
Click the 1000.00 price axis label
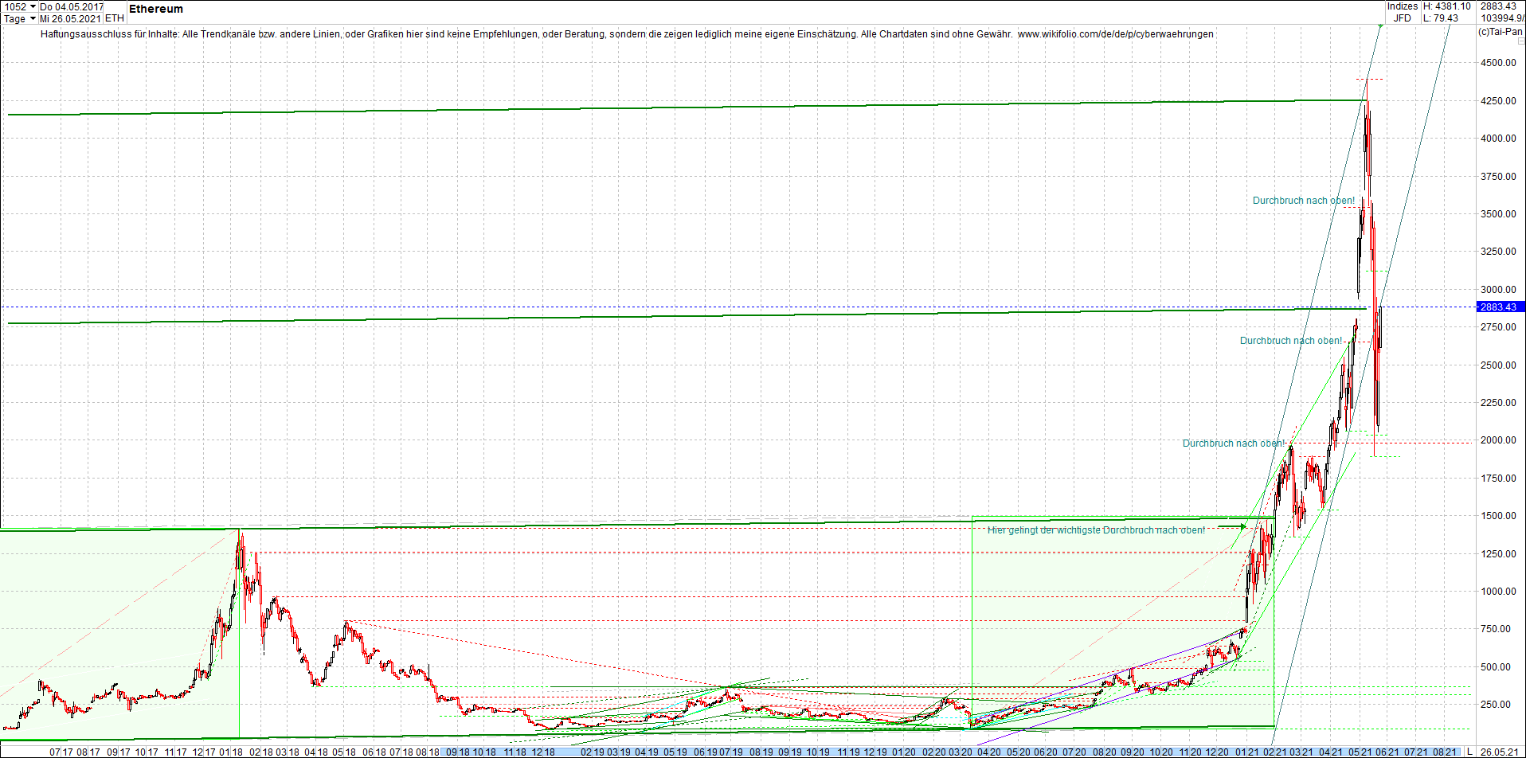tap(1499, 592)
